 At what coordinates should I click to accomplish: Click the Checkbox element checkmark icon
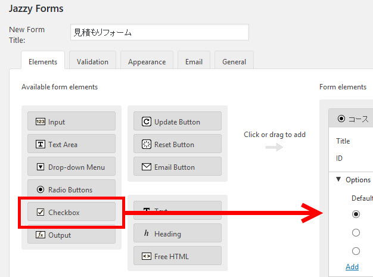[x=40, y=212]
